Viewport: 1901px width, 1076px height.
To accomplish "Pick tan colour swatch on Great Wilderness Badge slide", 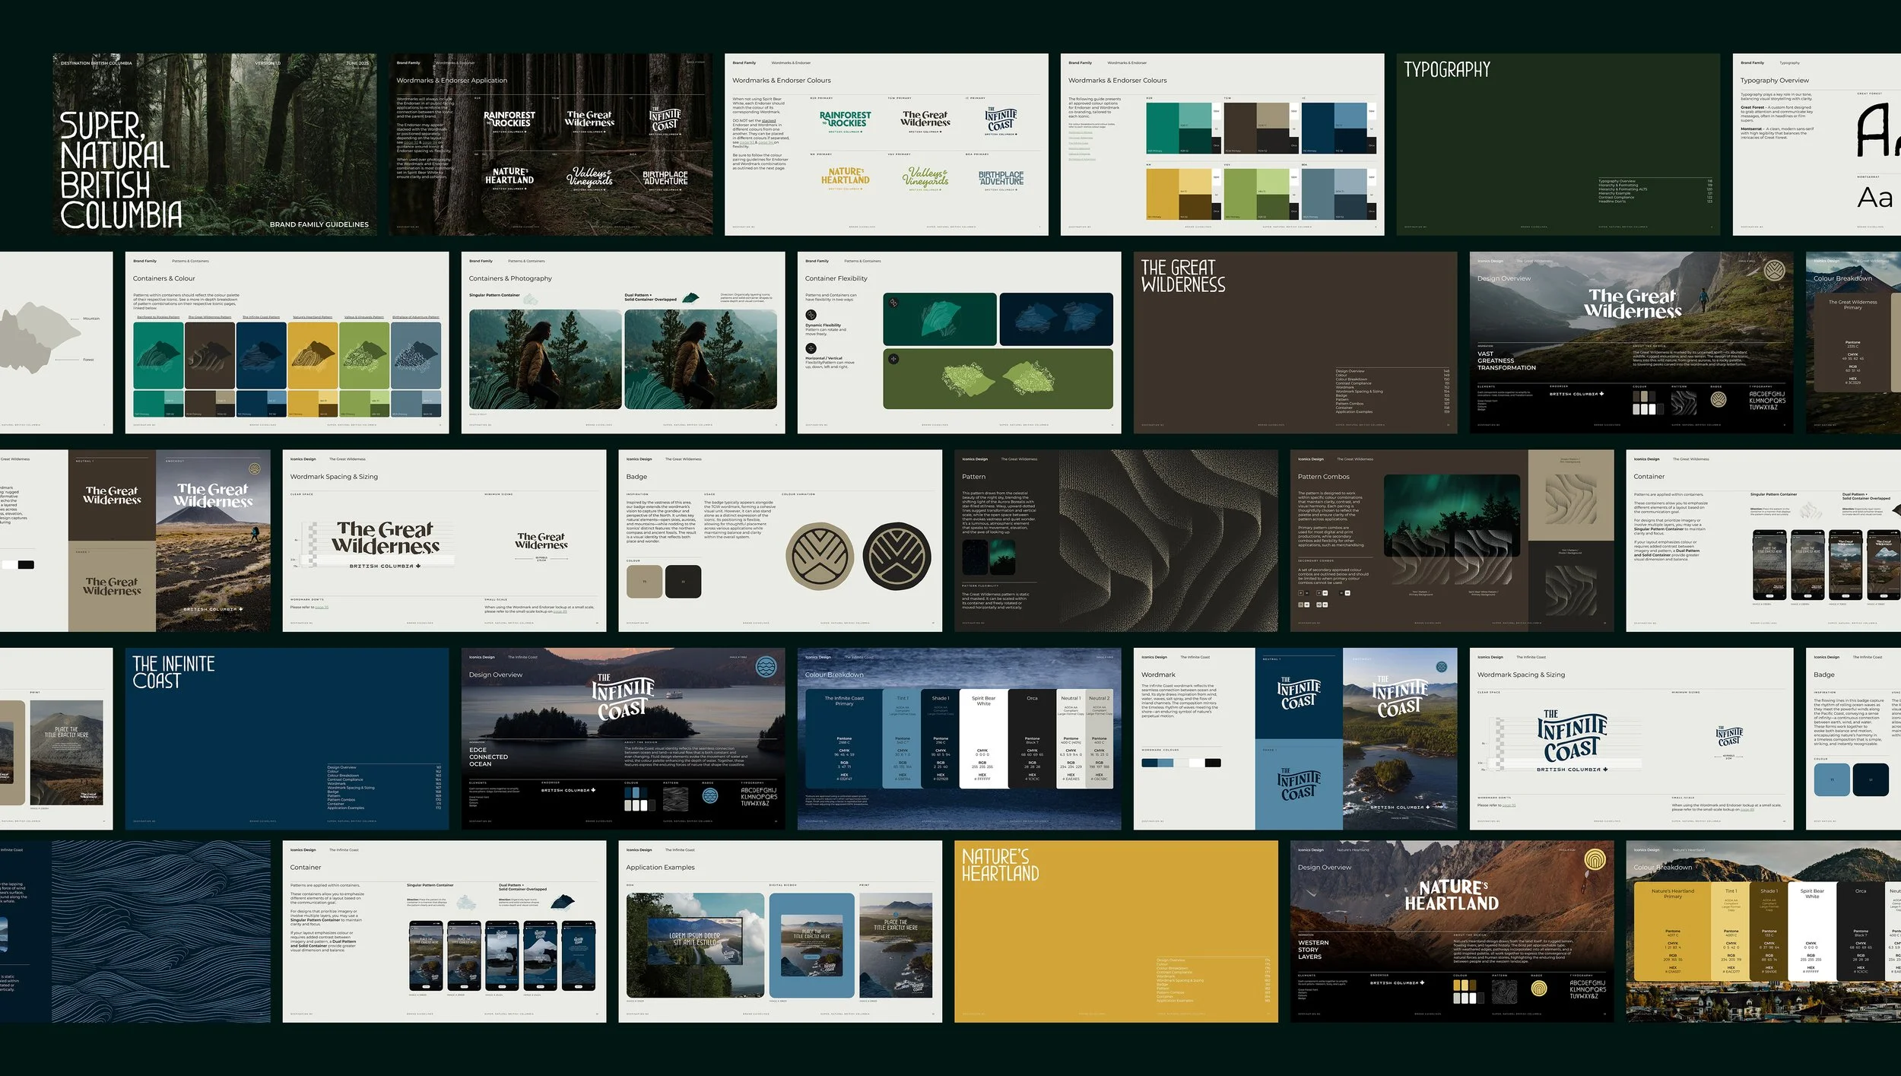I will pos(644,582).
